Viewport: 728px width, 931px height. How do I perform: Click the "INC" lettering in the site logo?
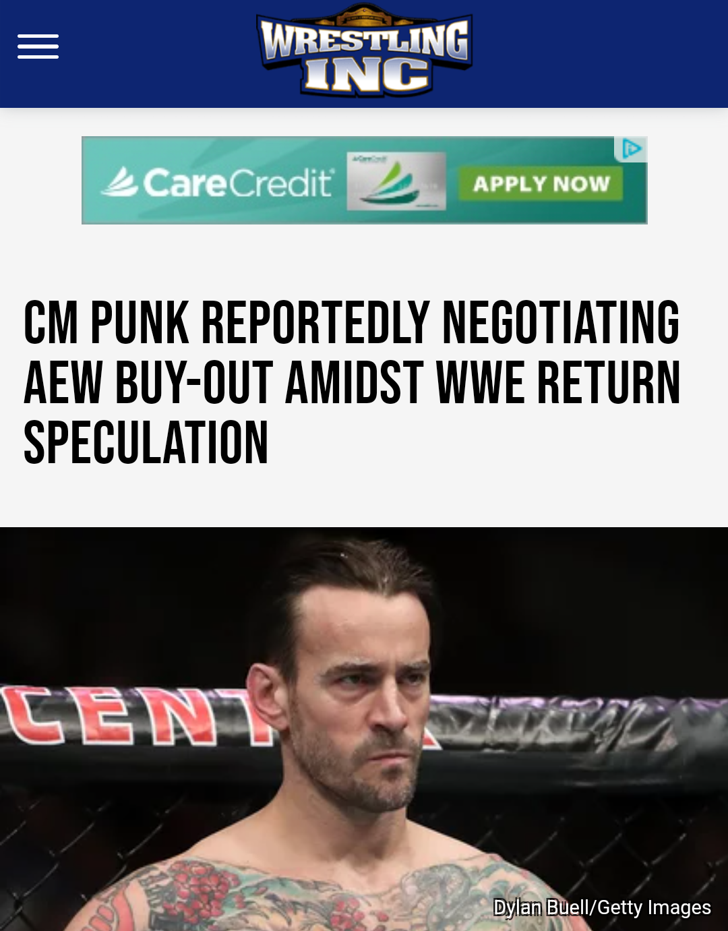pyautogui.click(x=366, y=76)
